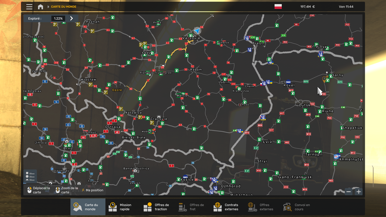Screen dimensions: 386x217
Task: Click the 197.4M € money balance
Action: (308, 6)
